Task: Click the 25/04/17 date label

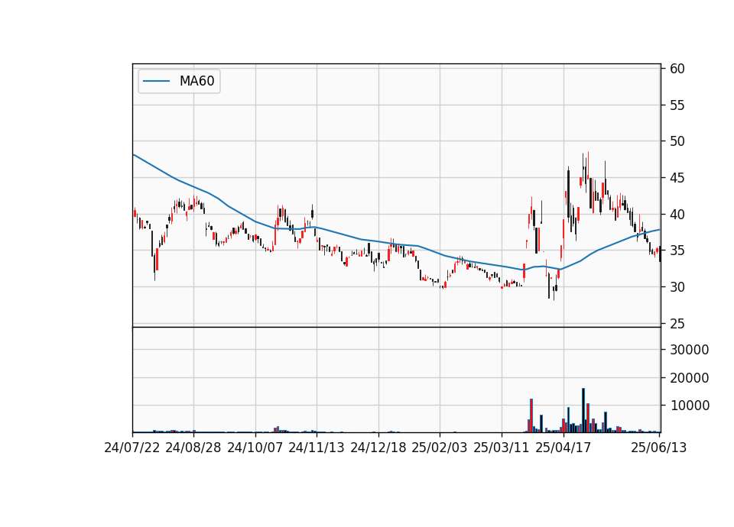Action: click(x=563, y=448)
